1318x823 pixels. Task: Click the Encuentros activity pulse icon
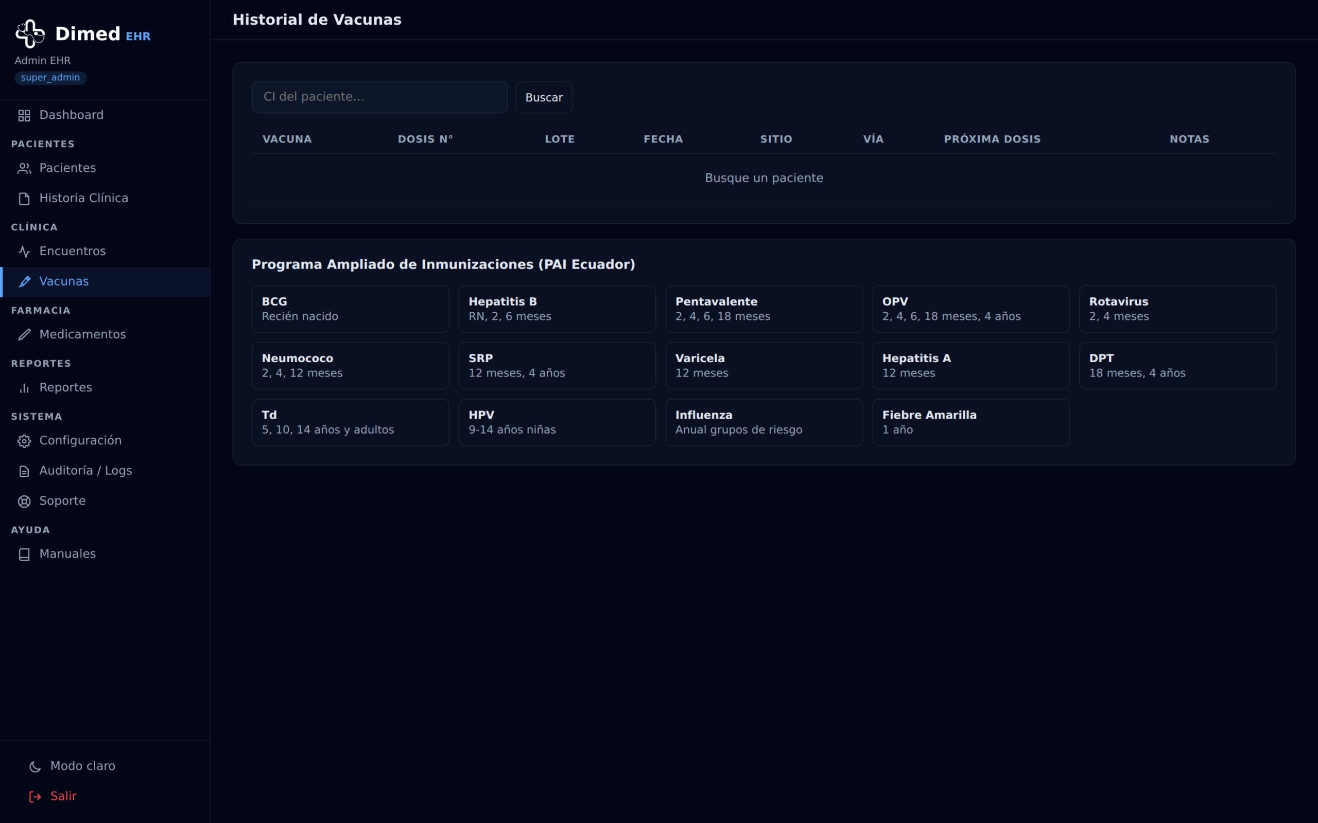tap(24, 252)
